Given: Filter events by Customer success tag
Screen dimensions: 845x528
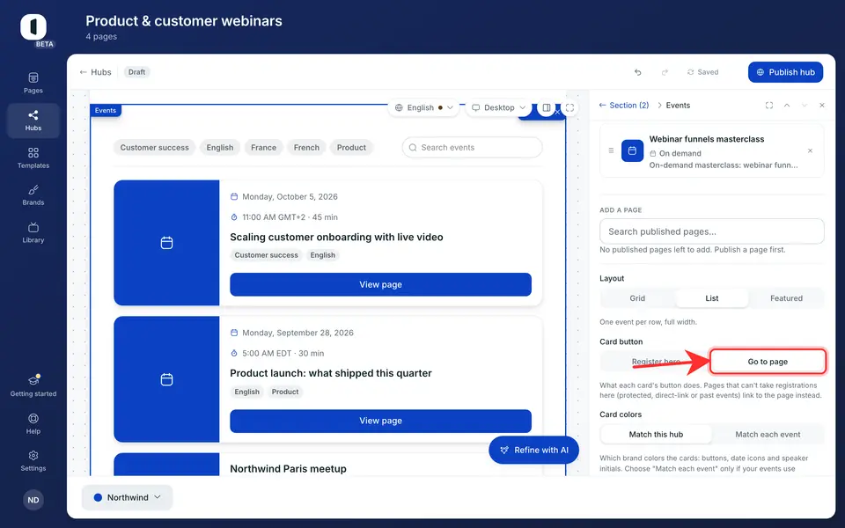Looking at the screenshot, I should pyautogui.click(x=154, y=148).
